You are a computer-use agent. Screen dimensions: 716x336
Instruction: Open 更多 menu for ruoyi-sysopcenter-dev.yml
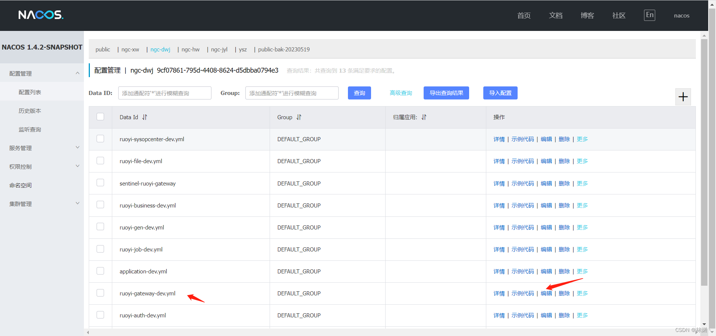(582, 139)
